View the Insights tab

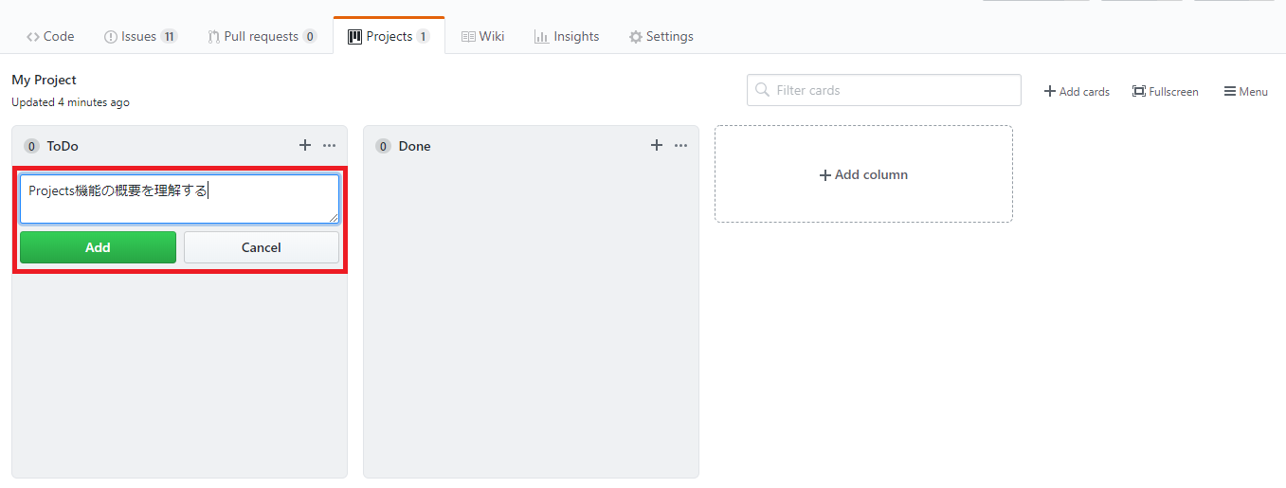pyautogui.click(x=567, y=36)
